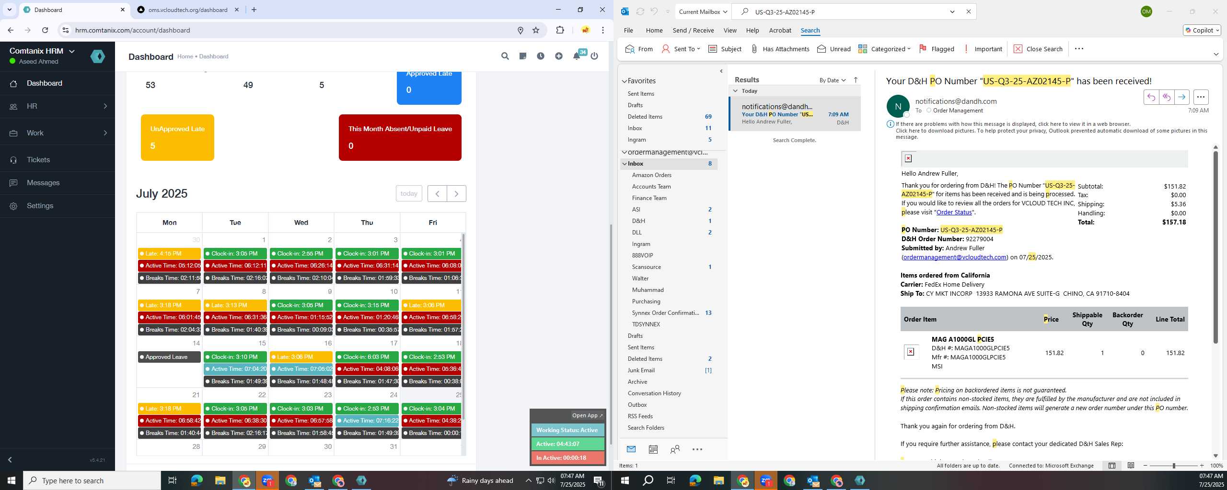Click the Comtanix hexagon logo icon
This screenshot has width=1227, height=490.
(x=98, y=56)
